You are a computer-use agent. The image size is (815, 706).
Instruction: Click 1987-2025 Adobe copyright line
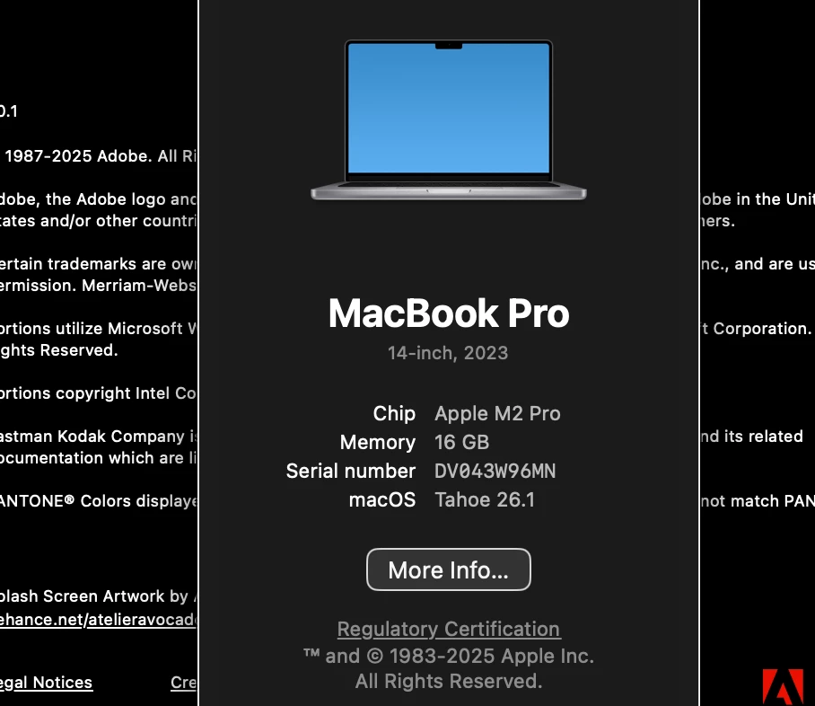pyautogui.click(x=101, y=156)
